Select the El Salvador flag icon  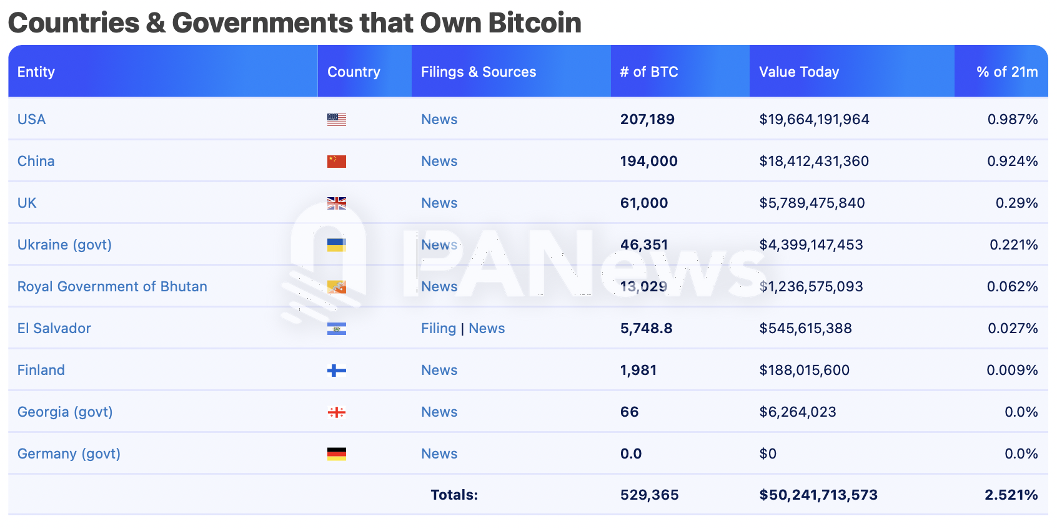pos(336,328)
